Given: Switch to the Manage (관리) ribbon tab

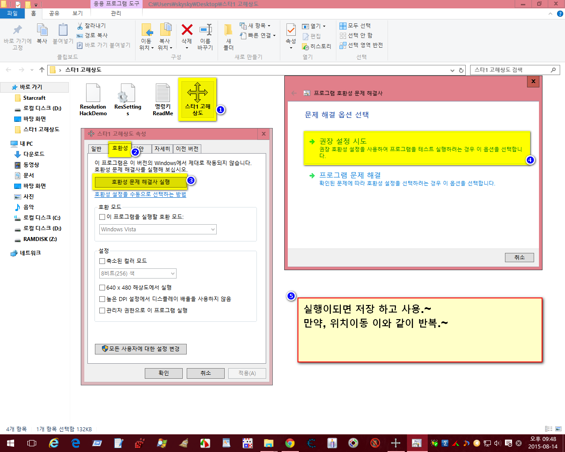Looking at the screenshot, I should pos(116,14).
